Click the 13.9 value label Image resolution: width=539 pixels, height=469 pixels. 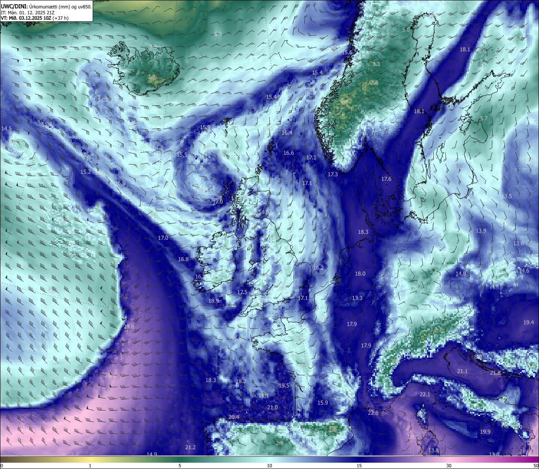coord(481,231)
